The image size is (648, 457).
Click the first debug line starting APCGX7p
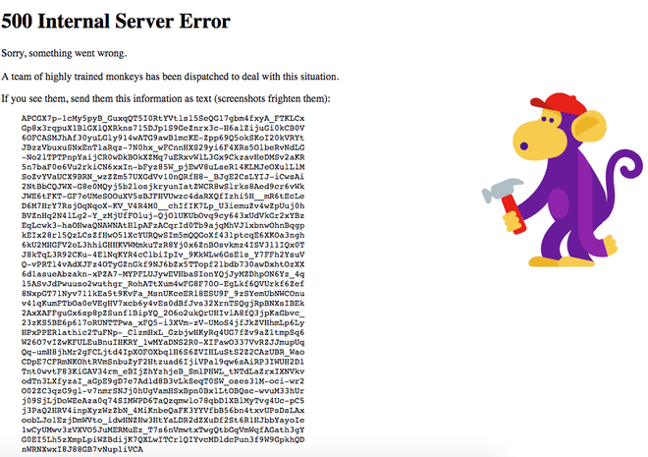163,118
